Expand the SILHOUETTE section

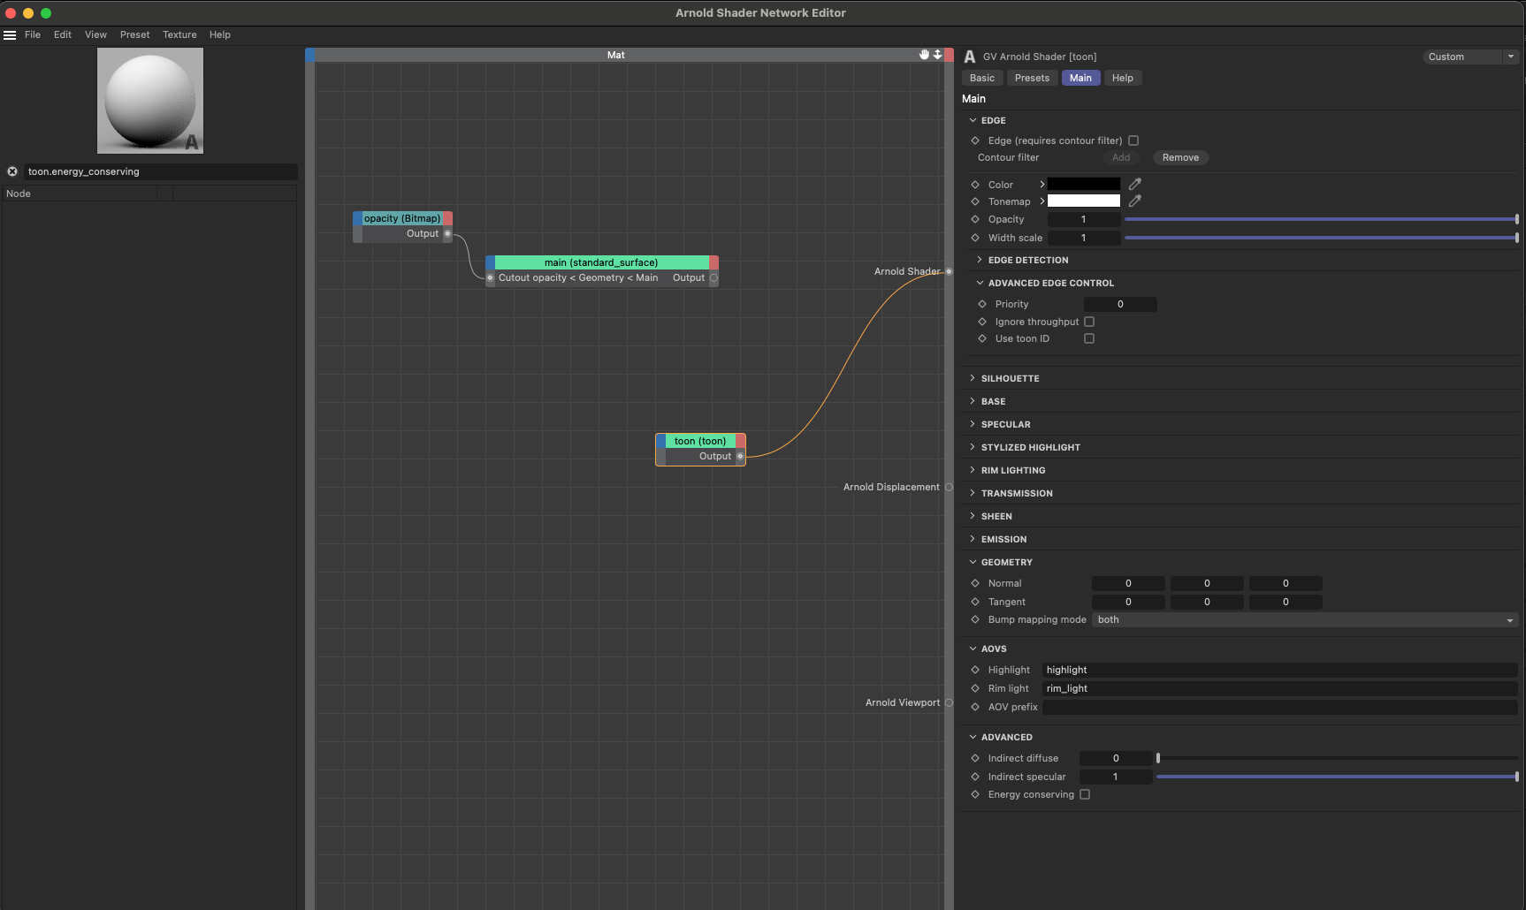[x=1009, y=378]
